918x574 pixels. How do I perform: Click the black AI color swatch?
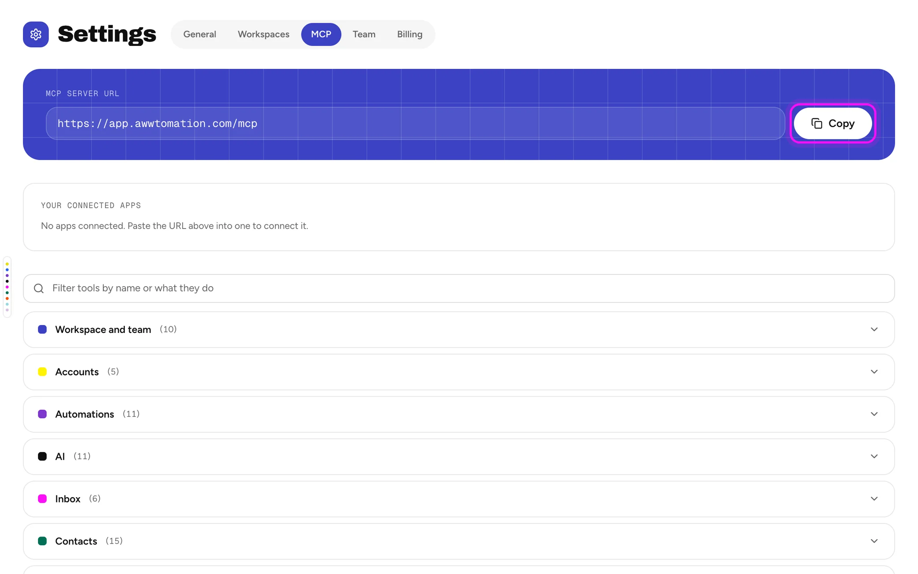tap(42, 457)
